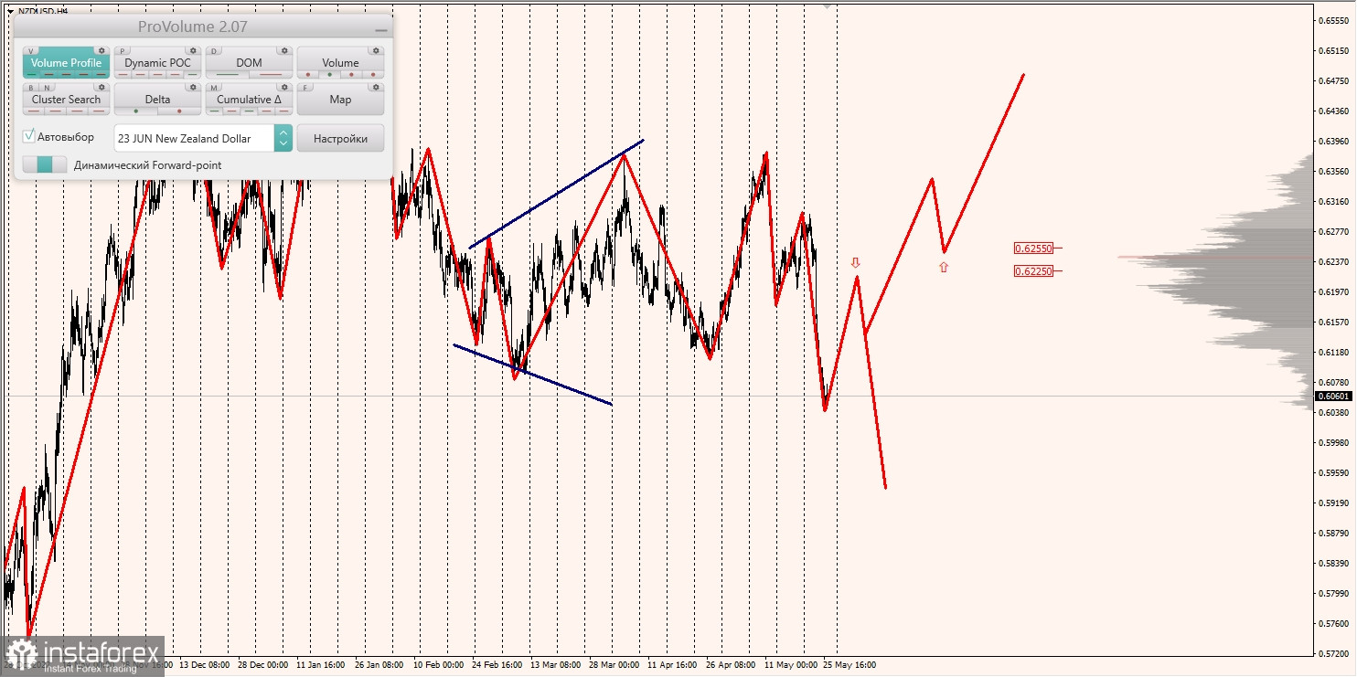
Task: Open the chart menu triangle beside NZDUSD,H4
Action: click(9, 11)
